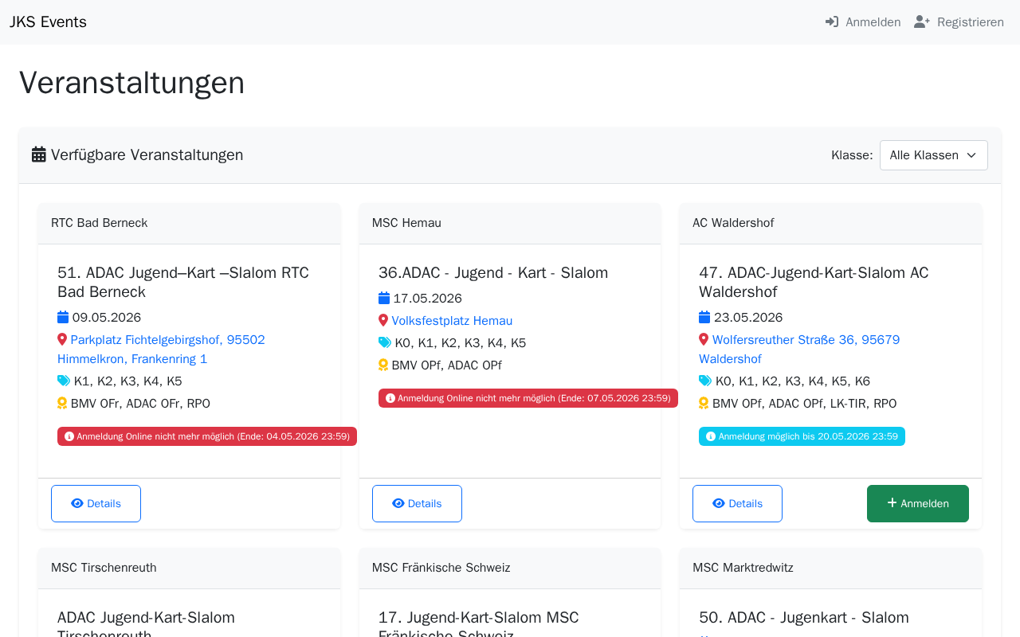This screenshot has height=637, width=1020.
Task: Click the MSC Fränkische Schweiz card header
Action: (510, 568)
